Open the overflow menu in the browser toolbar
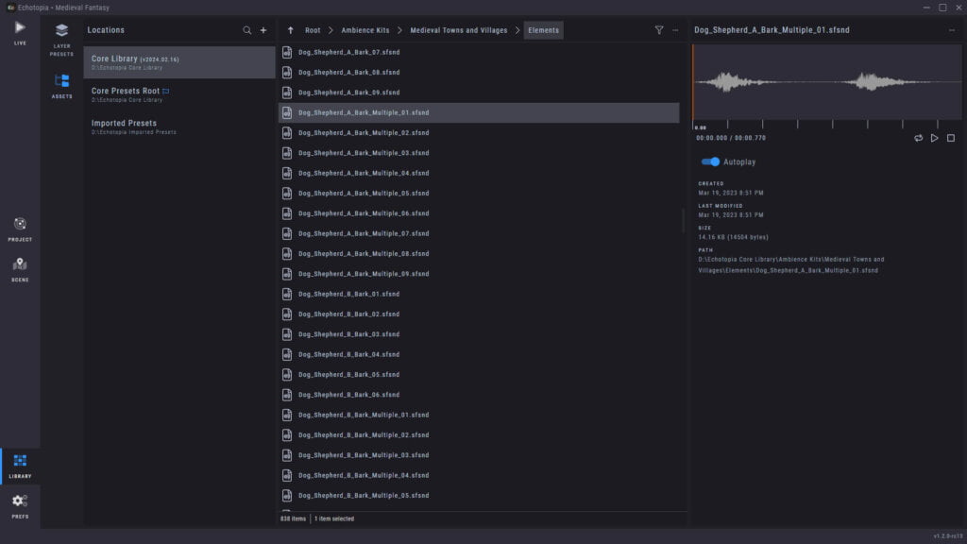The image size is (967, 544). click(x=674, y=29)
